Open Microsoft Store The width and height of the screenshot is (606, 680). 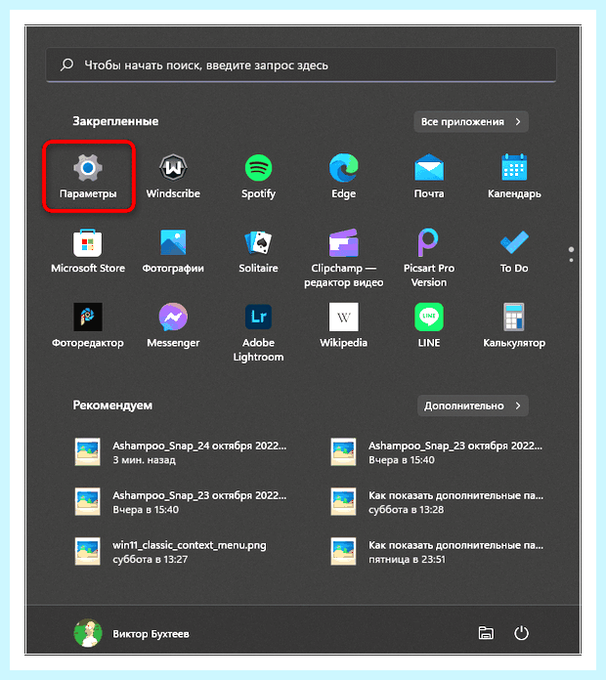click(x=88, y=251)
